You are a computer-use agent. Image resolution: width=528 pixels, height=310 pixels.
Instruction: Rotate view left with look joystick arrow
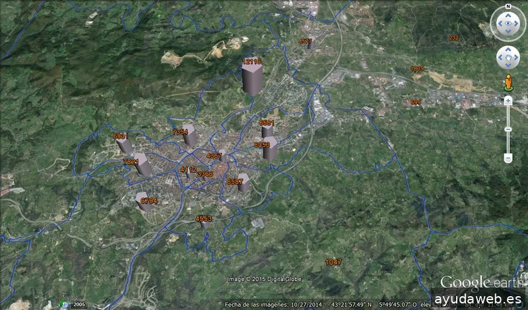(x=500, y=24)
